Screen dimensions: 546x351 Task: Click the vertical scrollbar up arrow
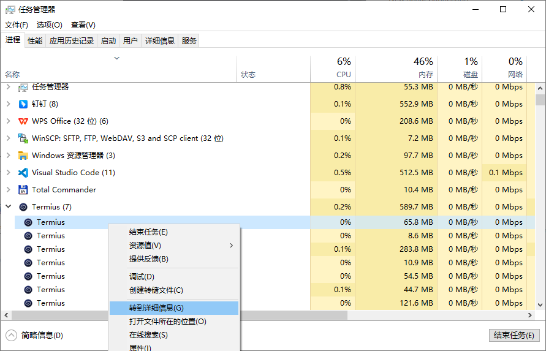540,88
